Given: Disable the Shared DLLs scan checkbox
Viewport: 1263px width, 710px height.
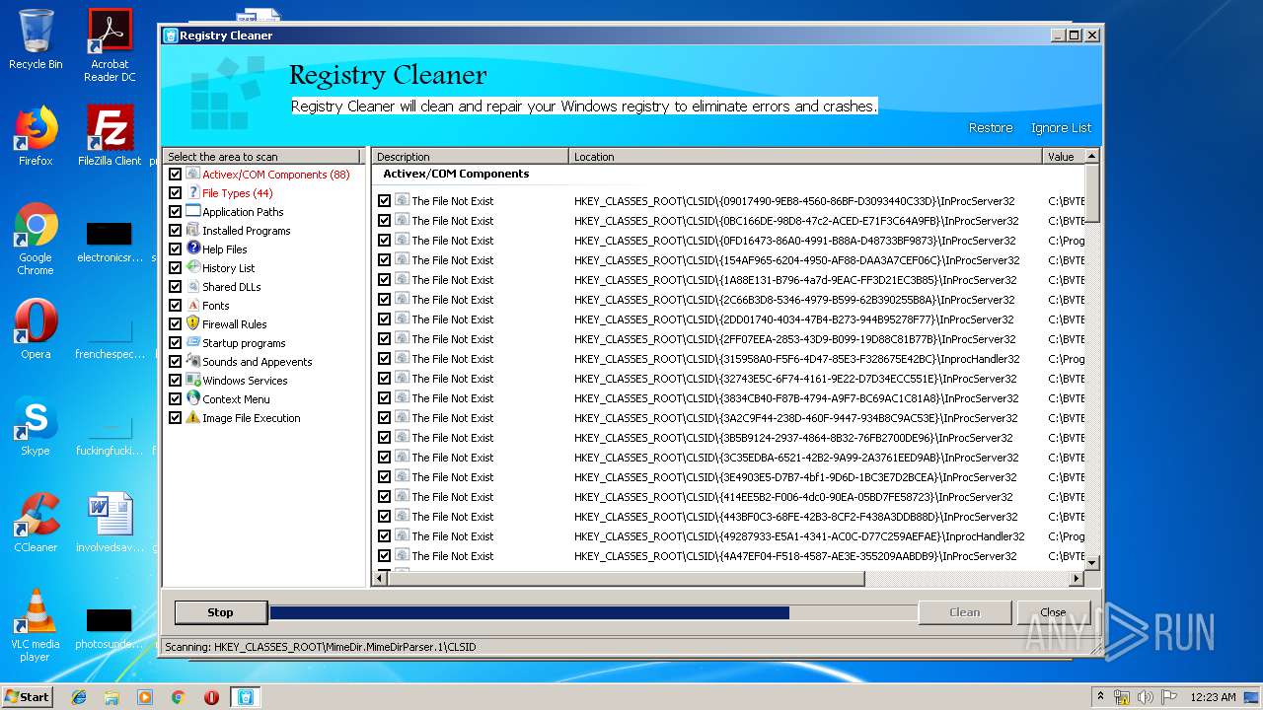Looking at the screenshot, I should [176, 287].
